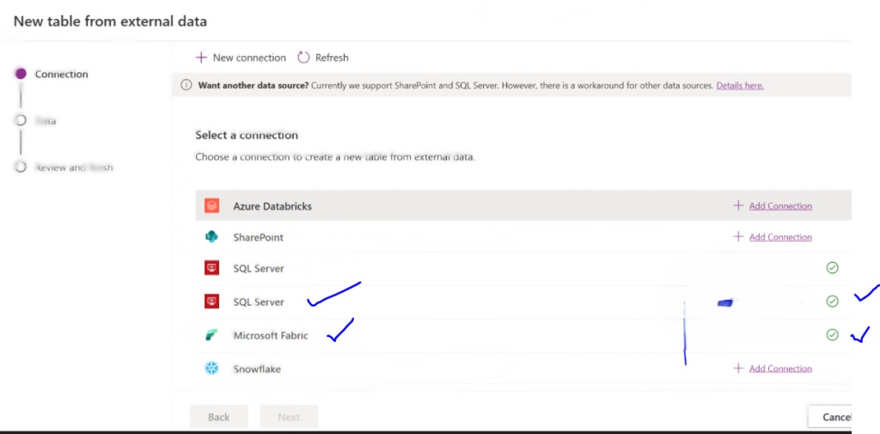The height and width of the screenshot is (434, 880).
Task: Click the green checkmark on first SQL Server row
Action: coord(832,268)
